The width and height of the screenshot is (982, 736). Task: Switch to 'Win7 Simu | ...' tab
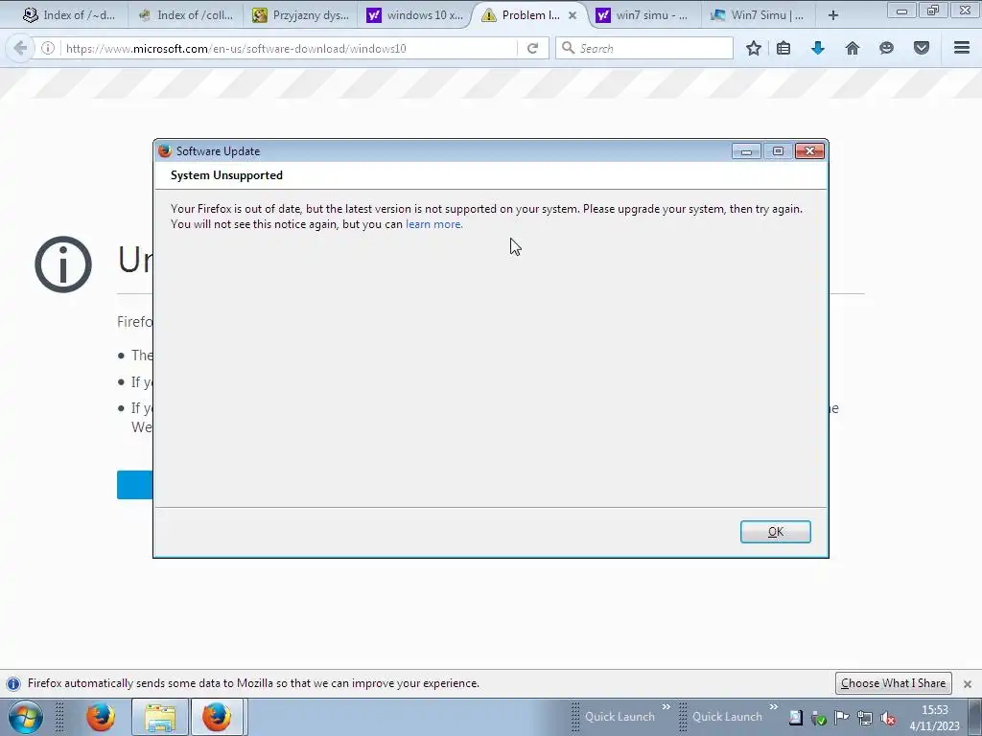point(758,15)
